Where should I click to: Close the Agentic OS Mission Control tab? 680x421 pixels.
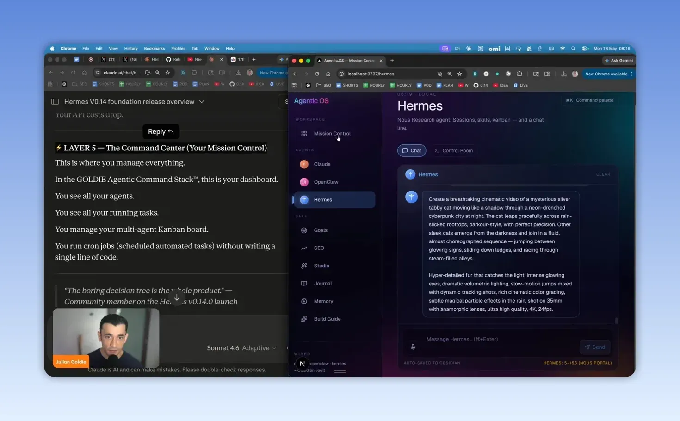point(381,61)
